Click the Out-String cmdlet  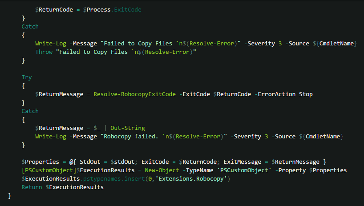point(127,128)
